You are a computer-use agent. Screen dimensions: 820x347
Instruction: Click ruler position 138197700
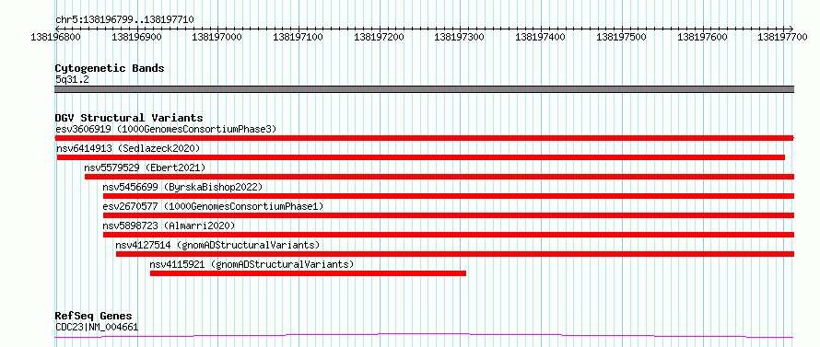click(x=783, y=37)
